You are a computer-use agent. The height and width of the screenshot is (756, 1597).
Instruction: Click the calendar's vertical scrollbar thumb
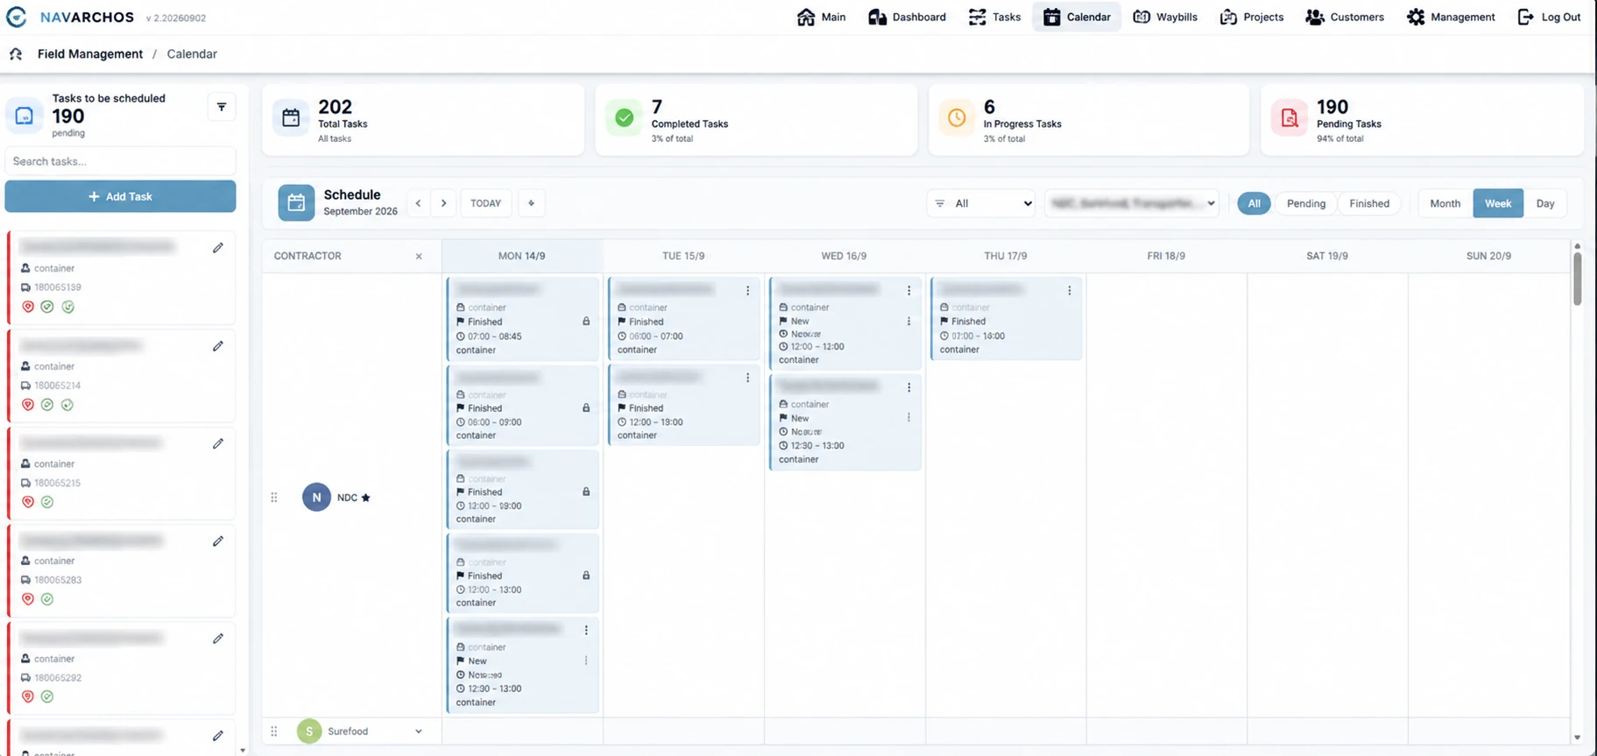pyautogui.click(x=1577, y=279)
